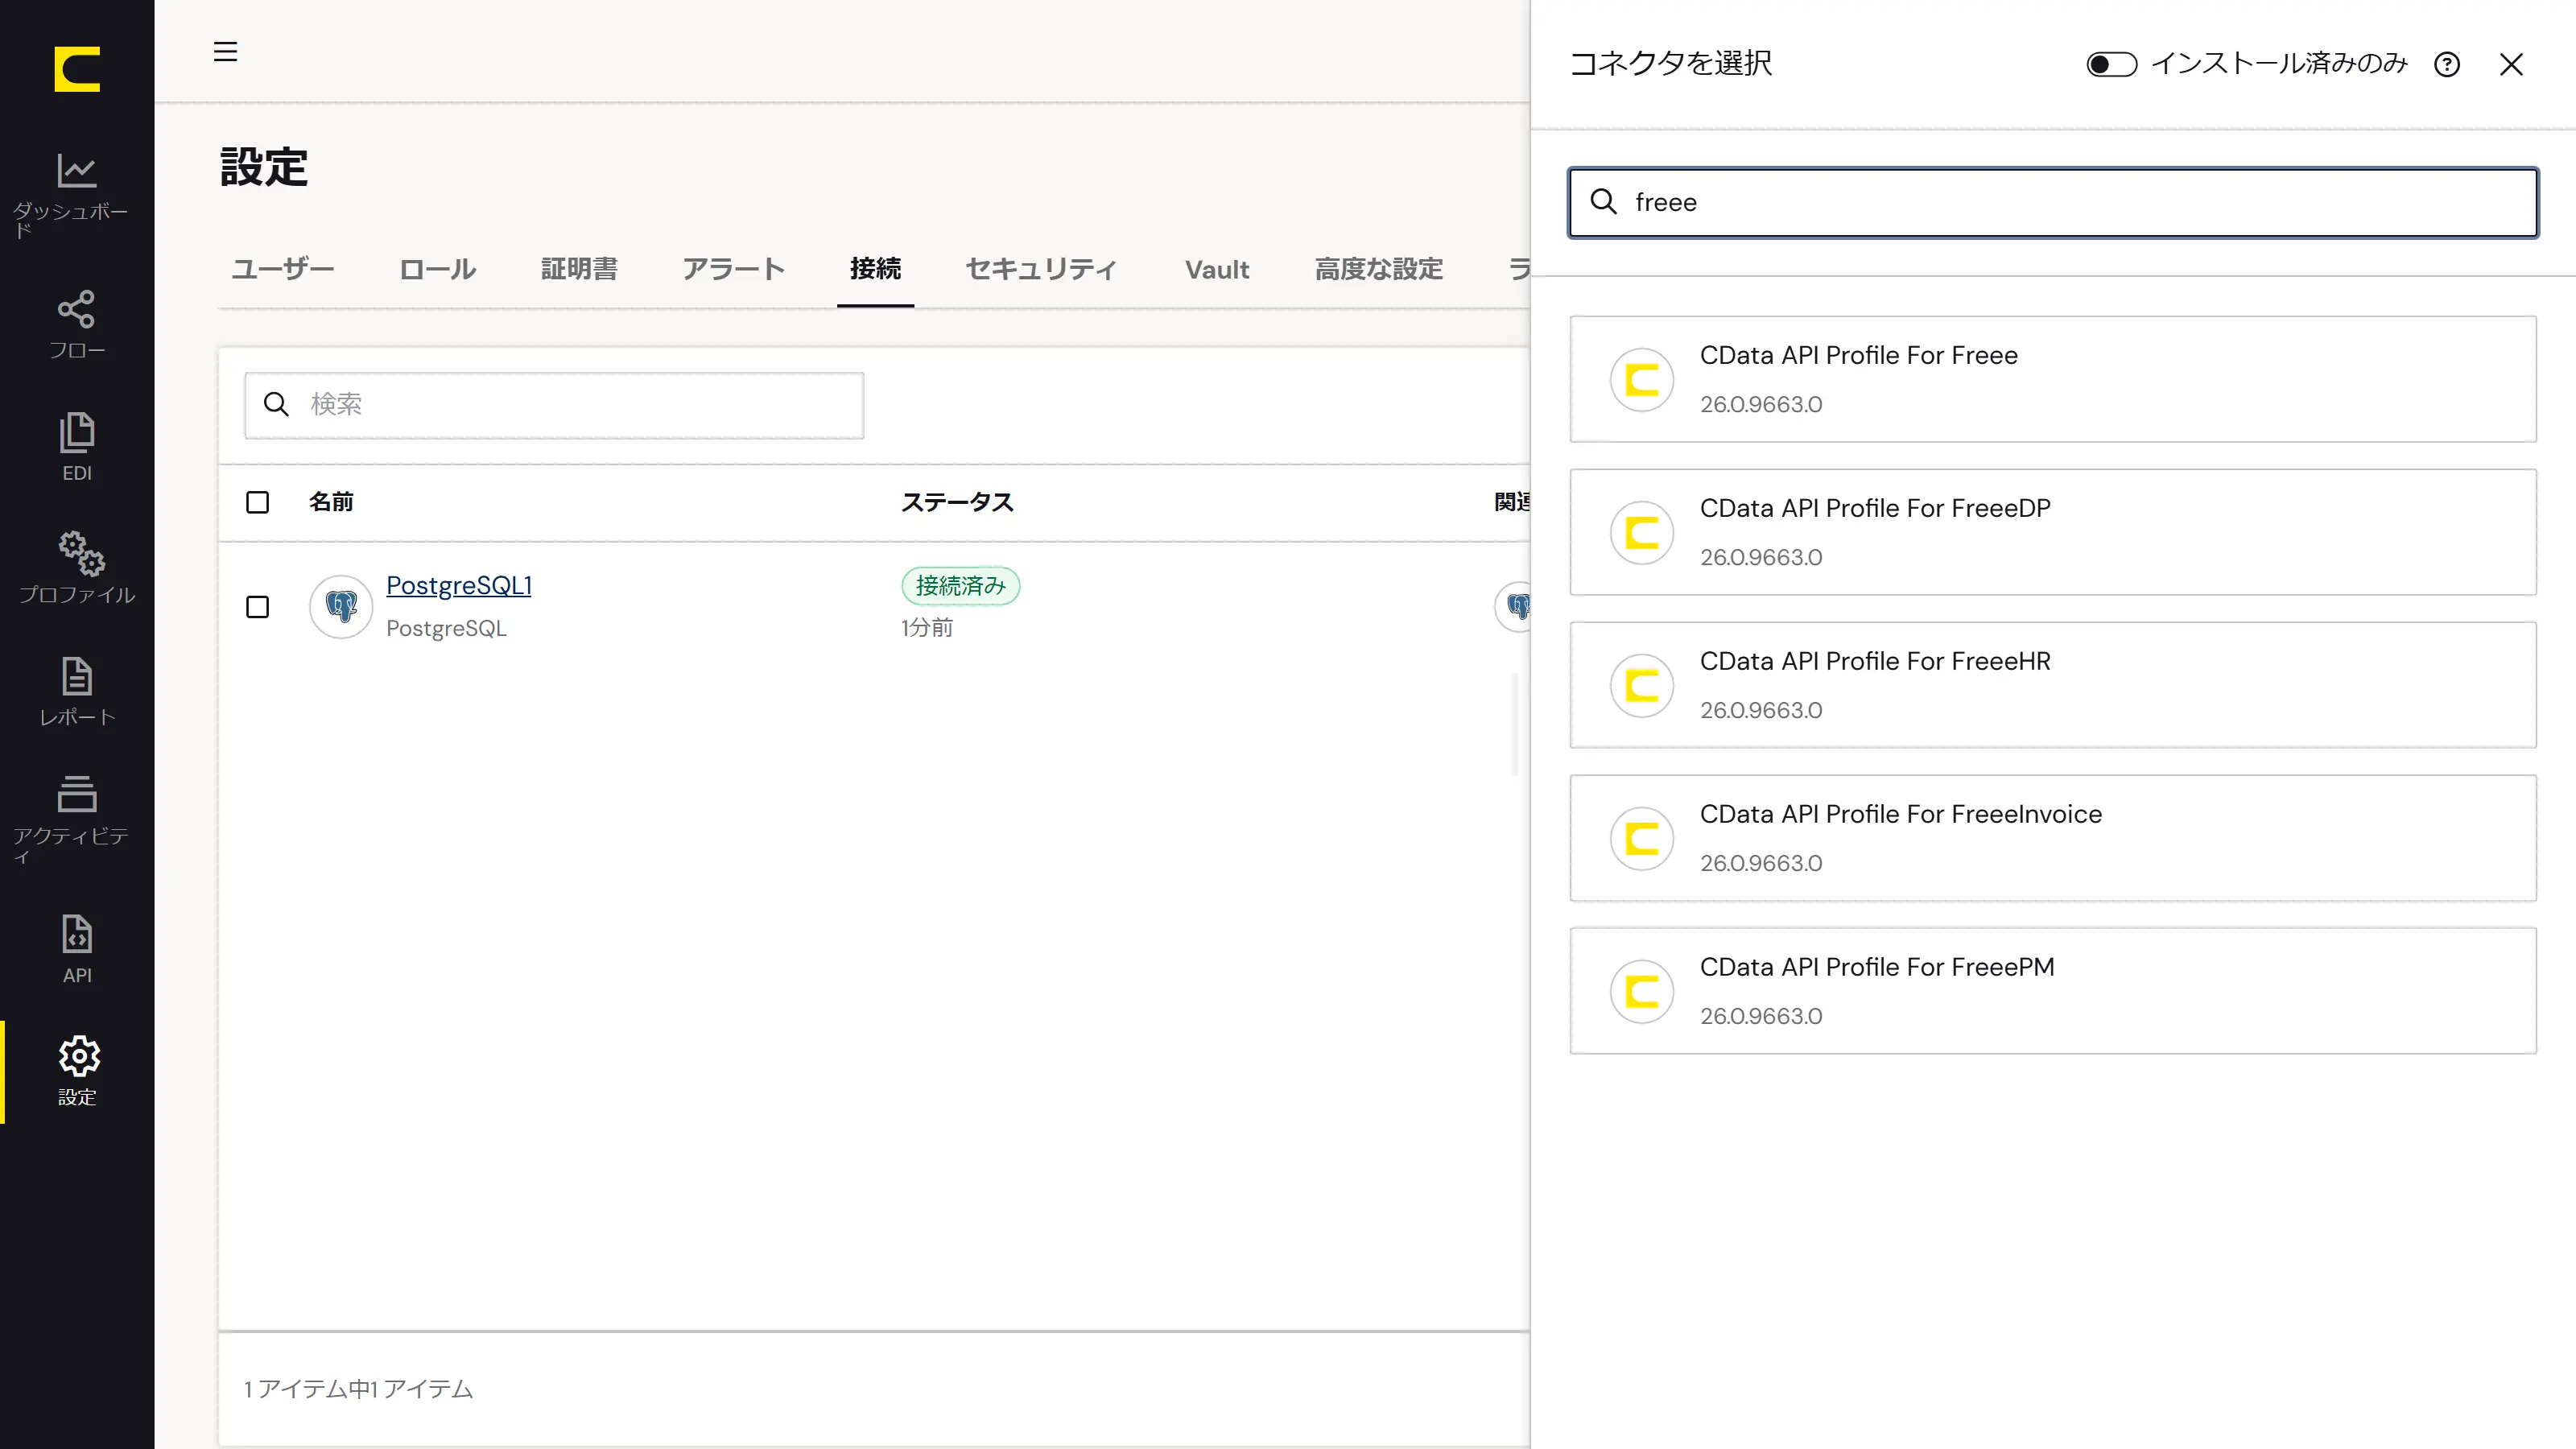Switch to the 証明書 tab
2576x1449 pixels.
[x=579, y=269]
